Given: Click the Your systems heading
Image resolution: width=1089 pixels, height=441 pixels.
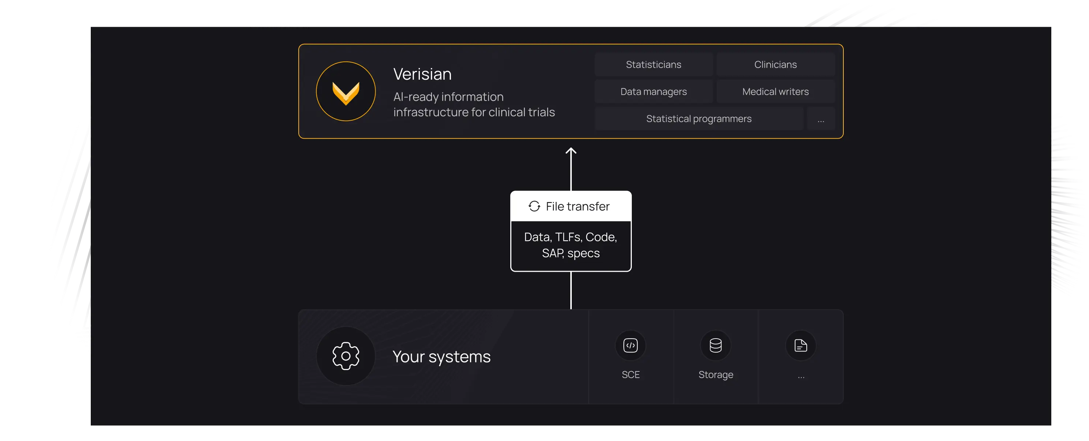Looking at the screenshot, I should coord(441,357).
